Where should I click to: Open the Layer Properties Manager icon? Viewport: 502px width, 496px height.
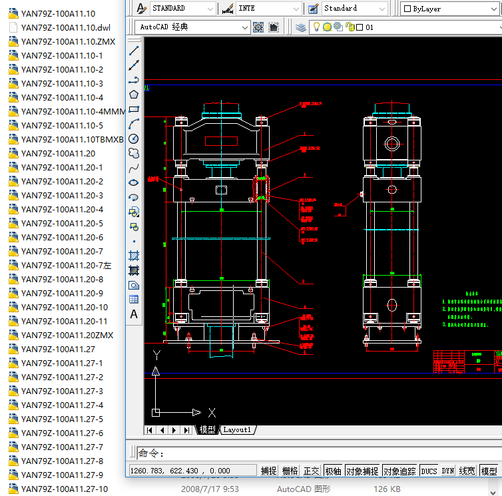click(301, 27)
